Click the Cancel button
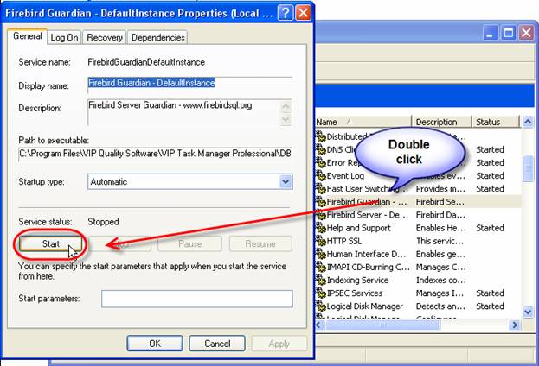Viewport: 539px width, 366px height. (216, 344)
